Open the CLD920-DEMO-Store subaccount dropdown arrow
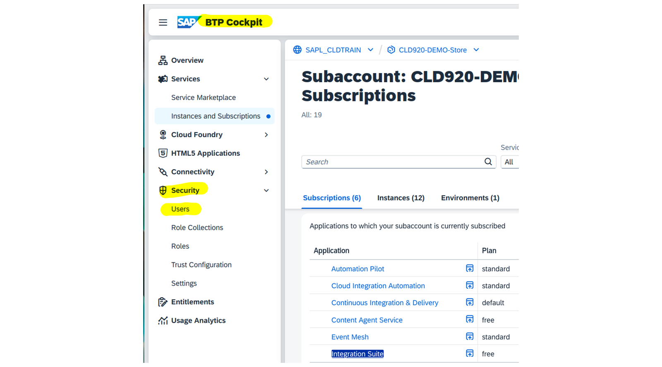Screen dimensions: 662x367 click(x=476, y=50)
